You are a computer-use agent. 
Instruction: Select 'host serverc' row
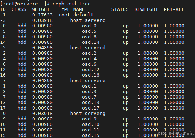point(87,20)
